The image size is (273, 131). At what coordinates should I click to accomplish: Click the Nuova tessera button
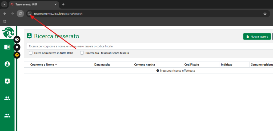[257, 37]
